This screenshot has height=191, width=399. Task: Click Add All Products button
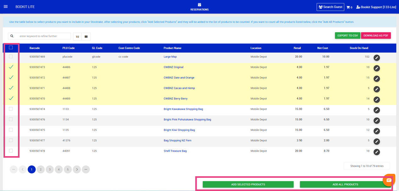(345, 184)
